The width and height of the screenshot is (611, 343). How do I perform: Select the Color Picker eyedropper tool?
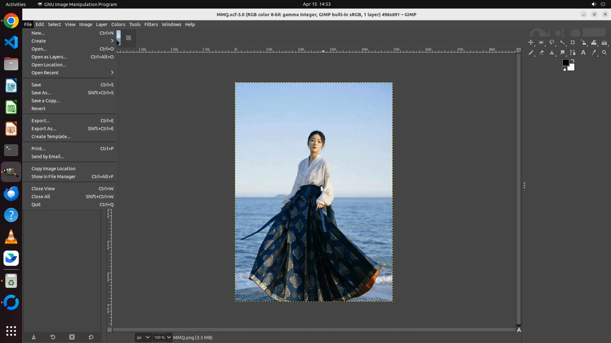(594, 53)
